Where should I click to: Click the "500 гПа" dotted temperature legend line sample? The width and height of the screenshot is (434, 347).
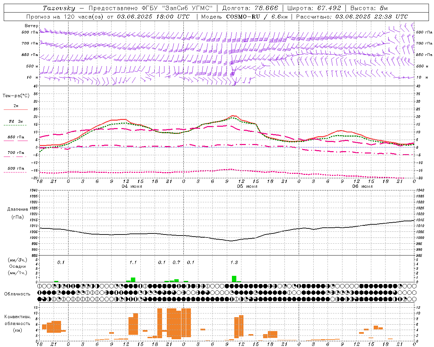click(x=16, y=172)
